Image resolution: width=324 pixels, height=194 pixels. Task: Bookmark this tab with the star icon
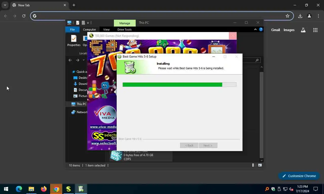pyautogui.click(x=288, y=16)
